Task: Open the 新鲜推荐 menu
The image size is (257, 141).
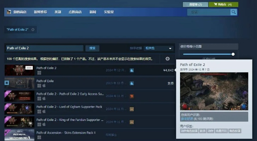Action: click(40, 12)
